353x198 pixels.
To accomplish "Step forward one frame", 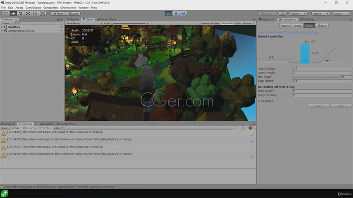I will point(183,14).
